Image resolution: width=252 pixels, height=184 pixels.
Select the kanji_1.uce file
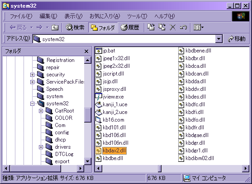(x=111, y=104)
